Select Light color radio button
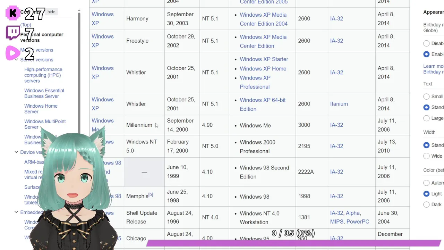 (x=426, y=194)
